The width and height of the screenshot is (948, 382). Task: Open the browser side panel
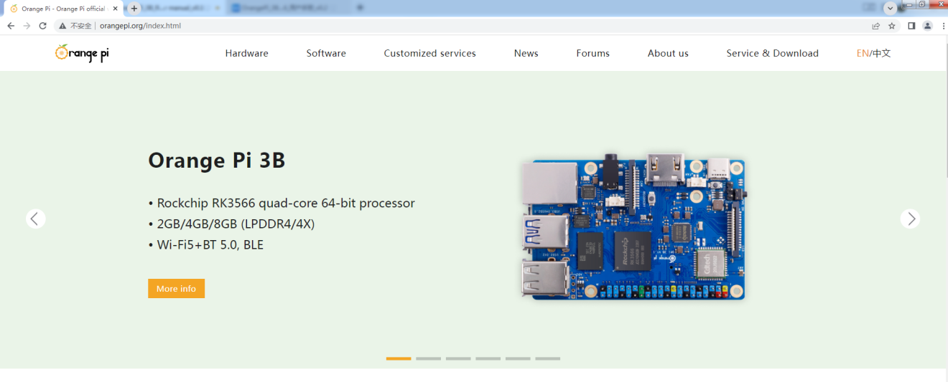(x=911, y=26)
